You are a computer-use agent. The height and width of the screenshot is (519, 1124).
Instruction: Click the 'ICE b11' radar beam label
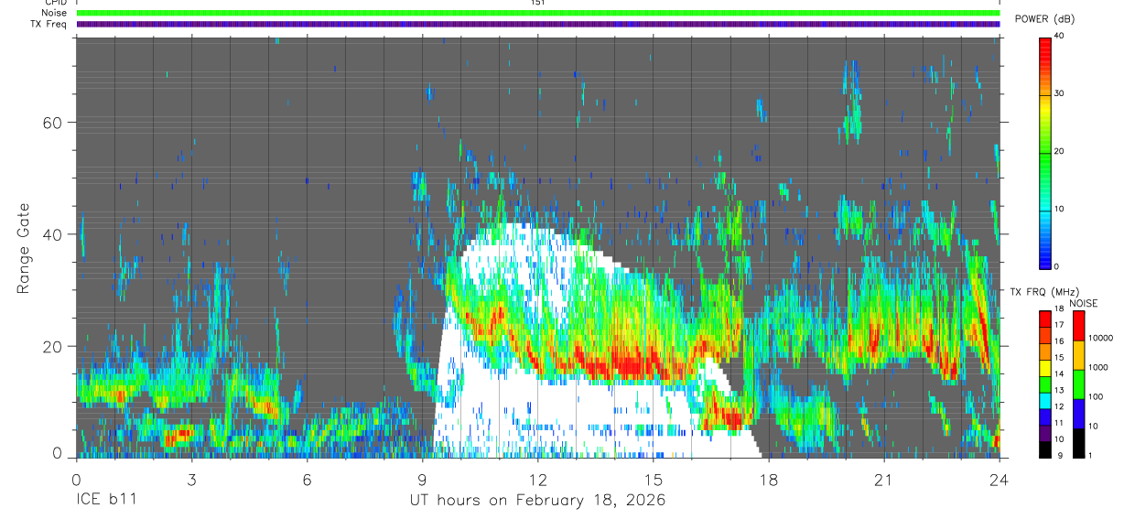click(x=105, y=501)
